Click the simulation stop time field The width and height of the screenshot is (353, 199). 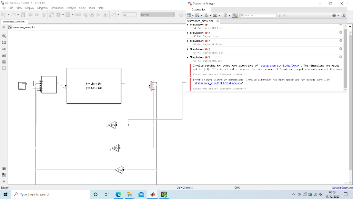[x=129, y=15]
